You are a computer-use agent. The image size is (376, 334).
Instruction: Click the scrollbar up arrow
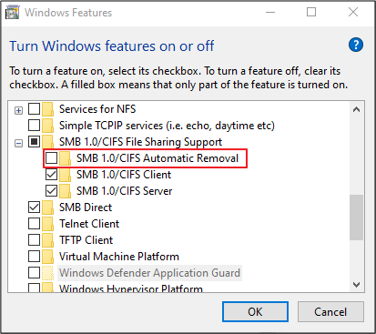pyautogui.click(x=356, y=109)
